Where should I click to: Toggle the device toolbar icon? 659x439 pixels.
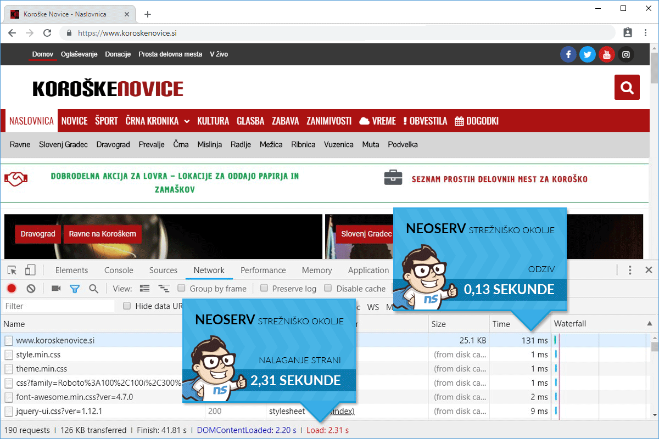click(30, 270)
